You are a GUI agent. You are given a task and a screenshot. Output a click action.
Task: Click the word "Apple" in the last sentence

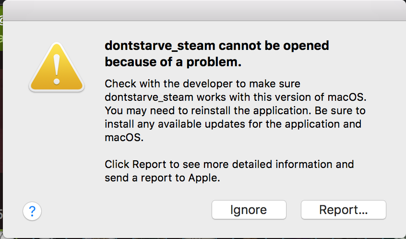(203, 178)
